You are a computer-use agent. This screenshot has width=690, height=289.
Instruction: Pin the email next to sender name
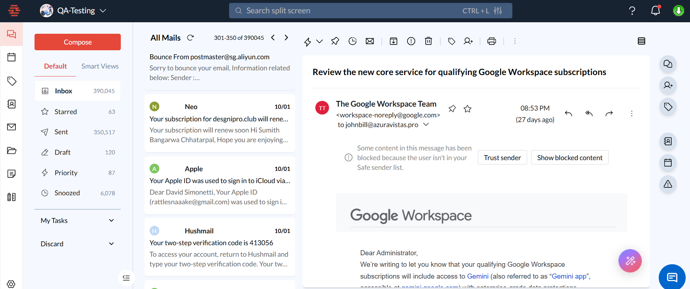tap(452, 109)
